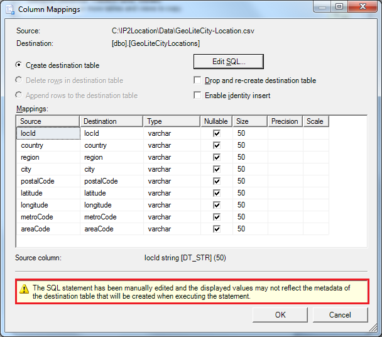
Task: Toggle Nullable checkbox for metroCode row
Action: [217, 217]
